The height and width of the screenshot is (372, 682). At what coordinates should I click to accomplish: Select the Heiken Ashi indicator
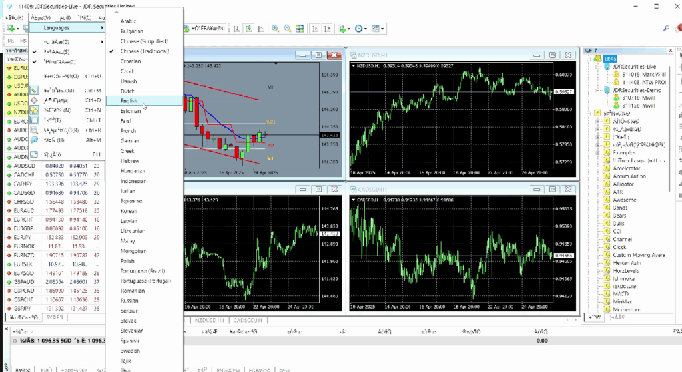627,262
